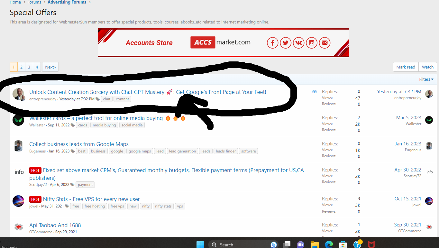Click entrepreneurjay's small avatar in last-post column
Screen dimensions: 439x248
click(429, 94)
